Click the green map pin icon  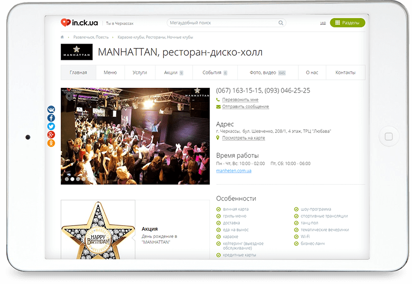tap(218, 138)
